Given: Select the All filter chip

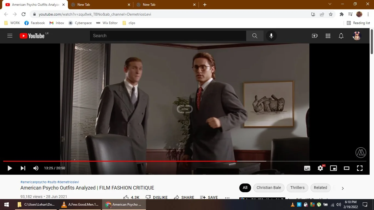Looking at the screenshot, I should [x=245, y=188].
